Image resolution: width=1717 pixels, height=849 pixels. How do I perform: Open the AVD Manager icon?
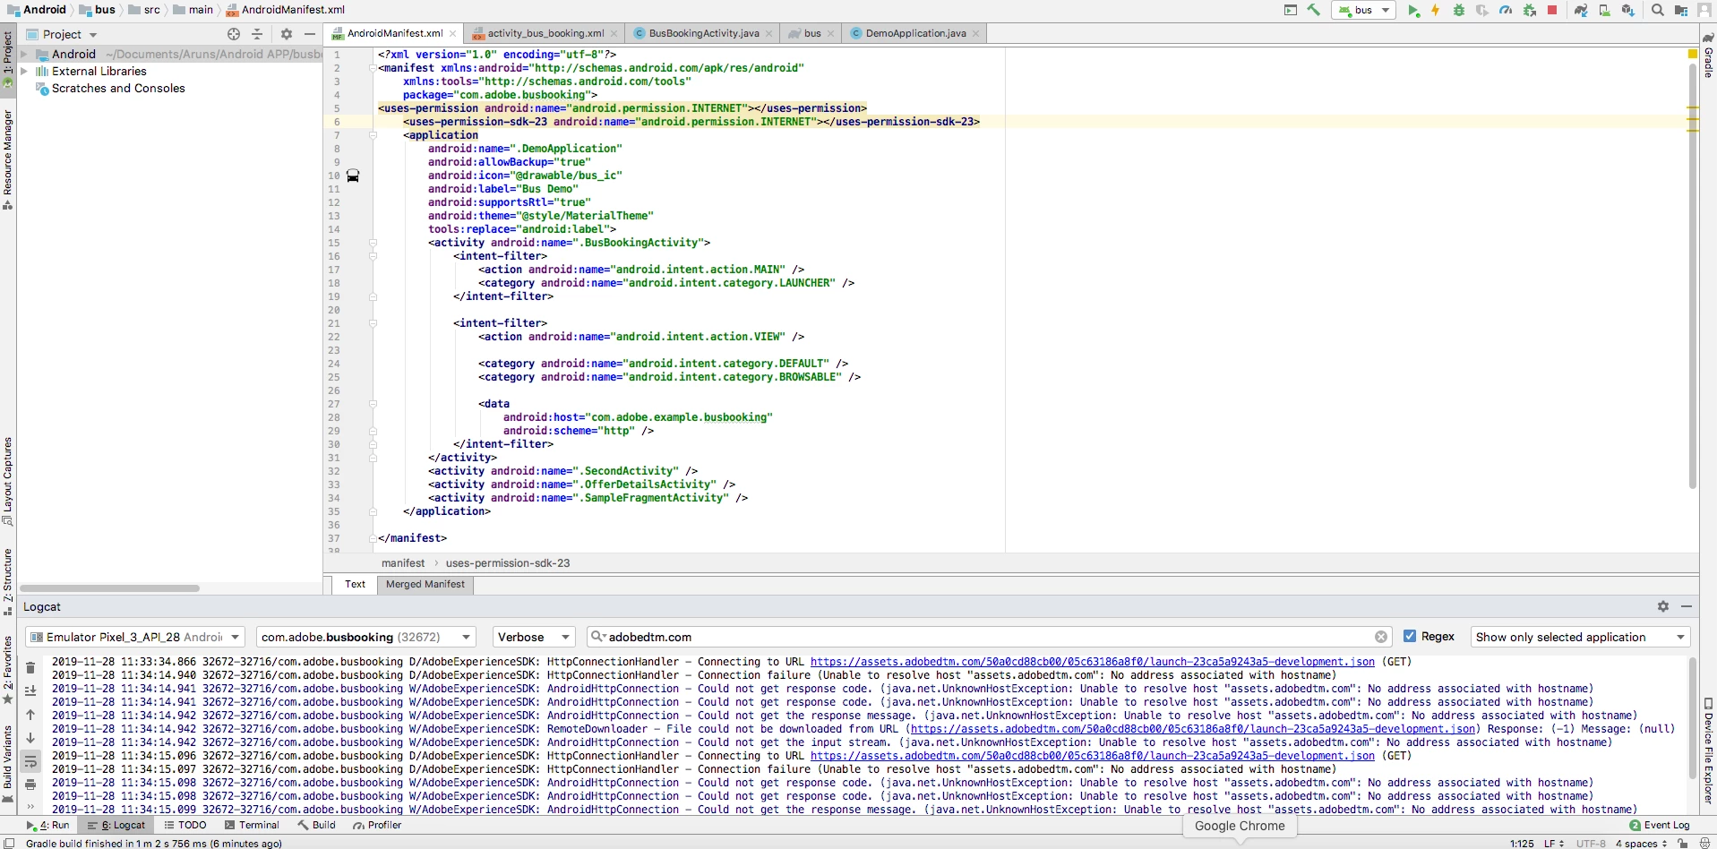tap(1604, 10)
